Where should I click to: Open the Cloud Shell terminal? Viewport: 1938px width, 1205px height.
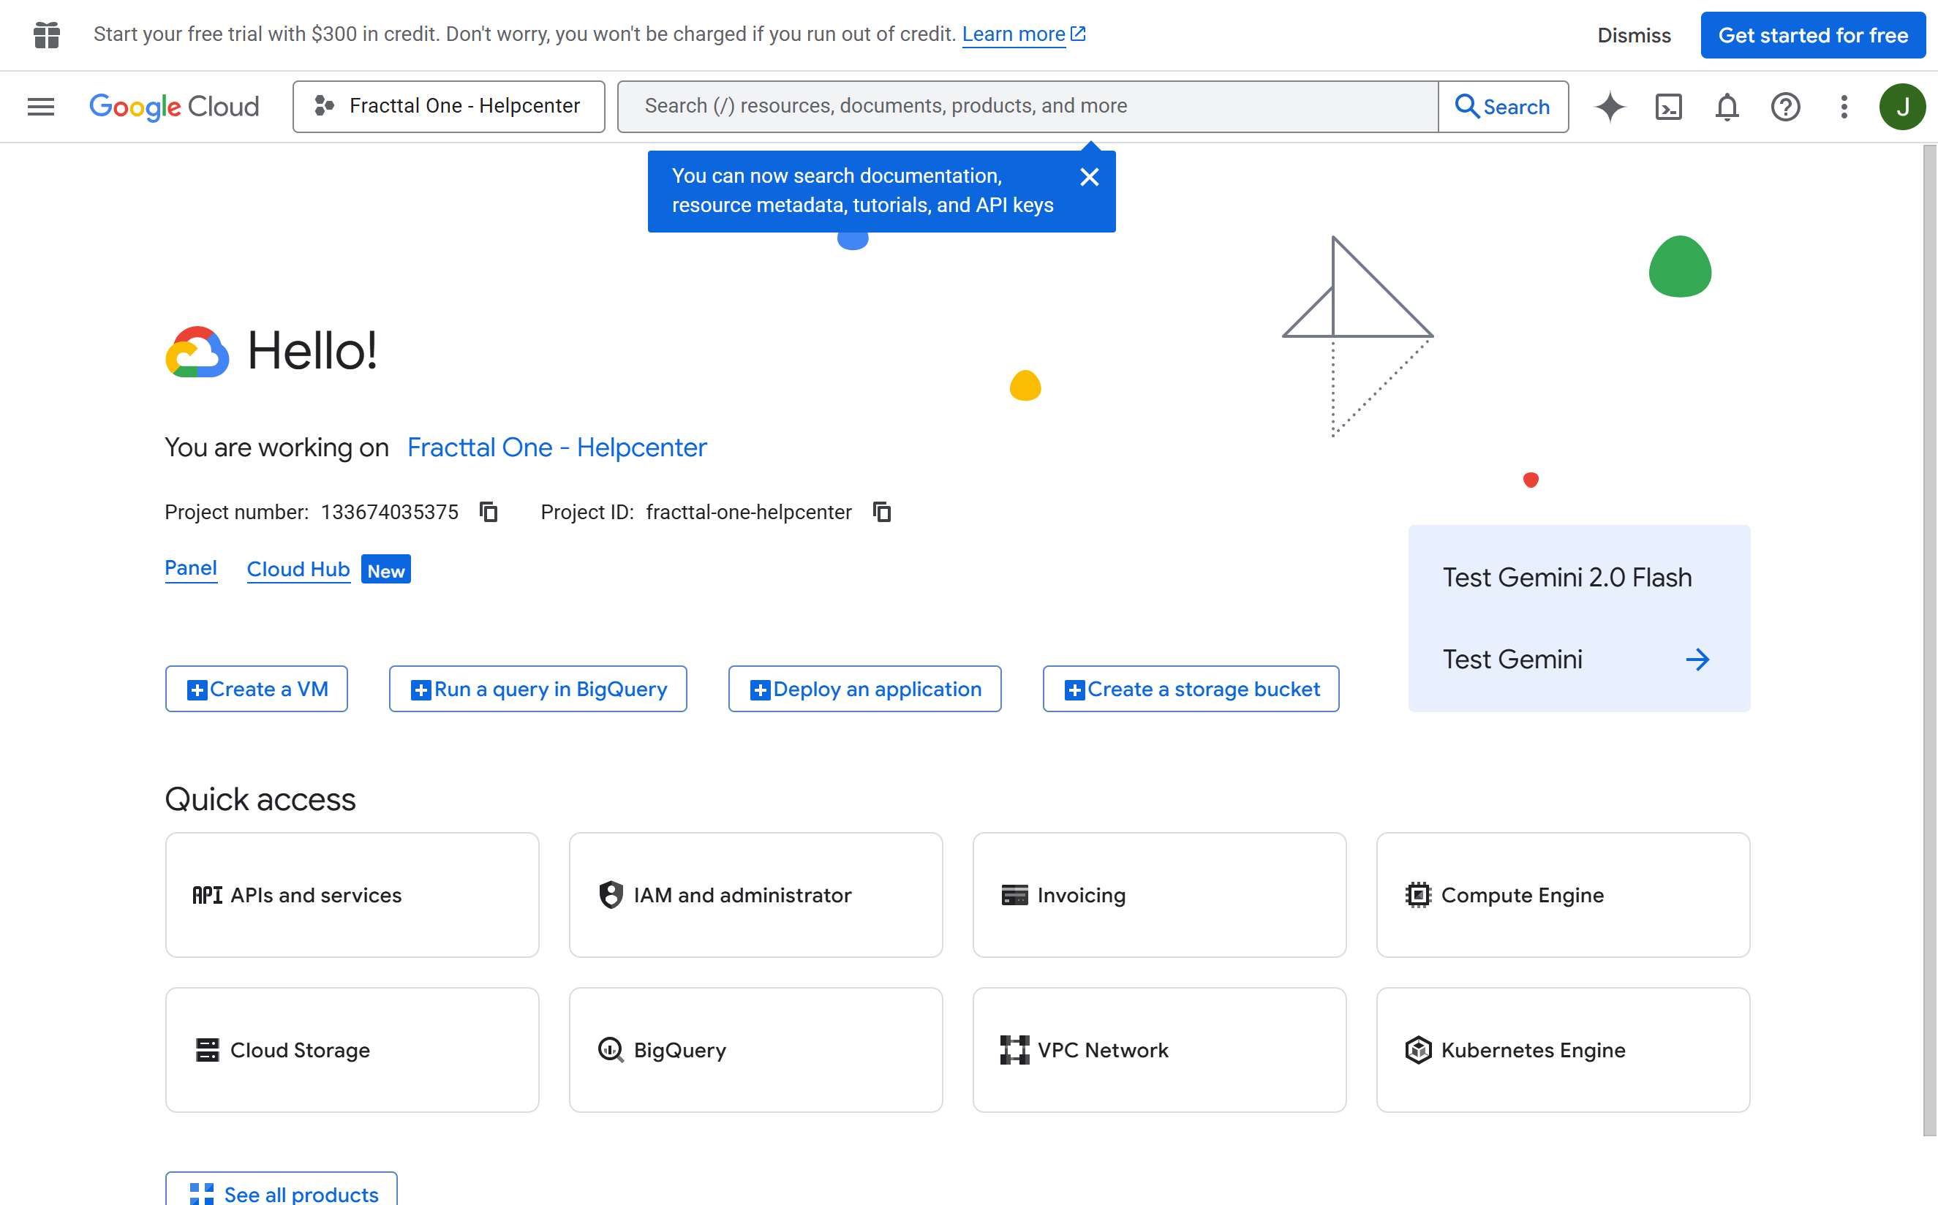pyautogui.click(x=1669, y=106)
